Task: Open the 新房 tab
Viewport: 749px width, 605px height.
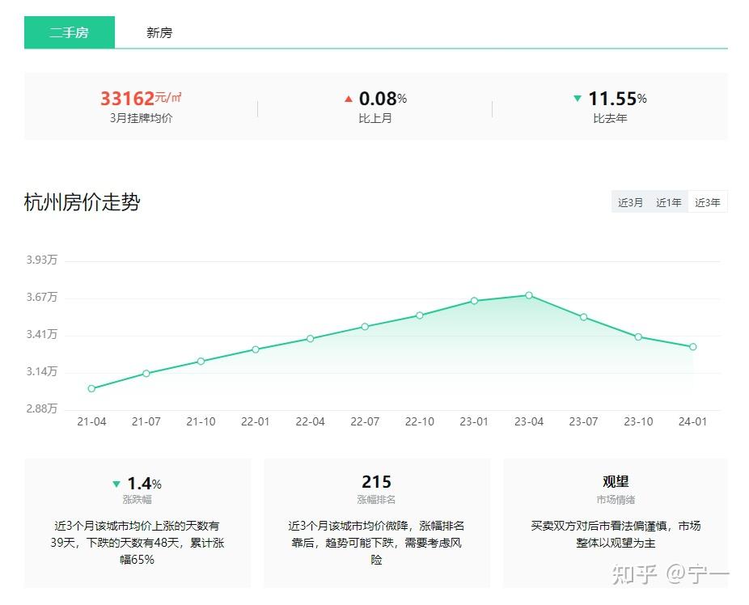Action: click(159, 32)
